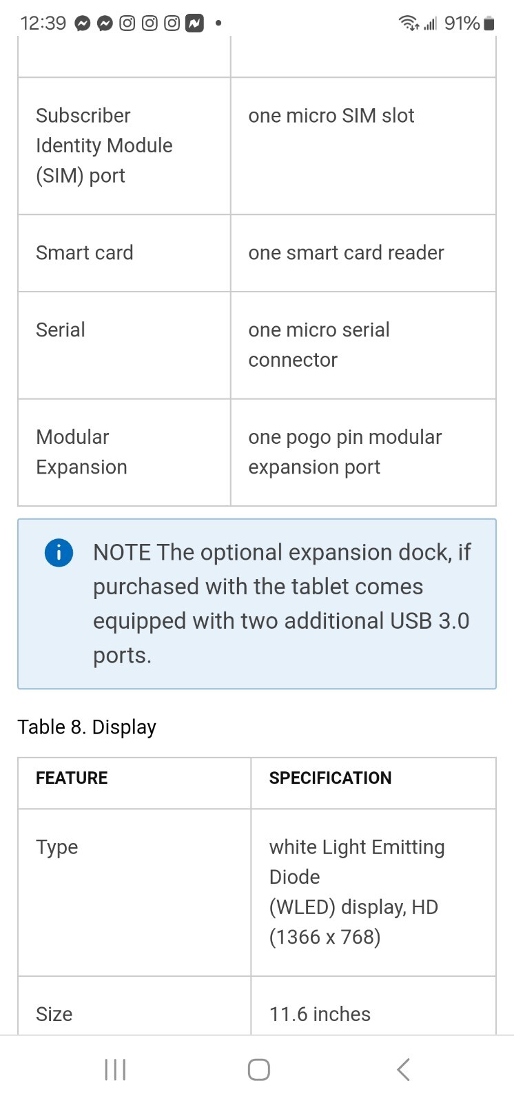Tap the "Serial" row label
Viewport: 514px width, 1103px height.
point(61,330)
